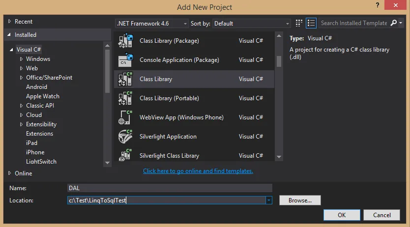Open the Location path dropdown arrow
The image size is (410, 227).
[268, 200]
